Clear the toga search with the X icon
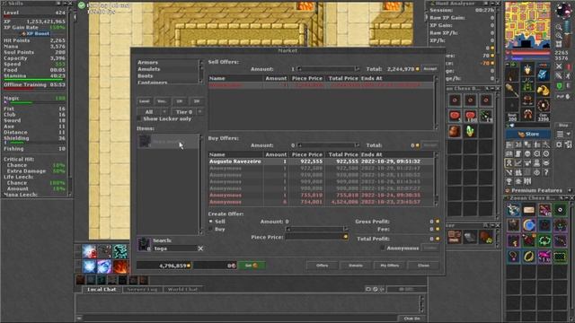575x323 pixels. pos(200,249)
